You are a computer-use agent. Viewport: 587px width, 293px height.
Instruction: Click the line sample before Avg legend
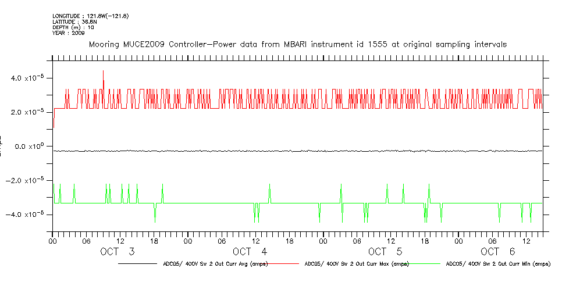coord(139,264)
